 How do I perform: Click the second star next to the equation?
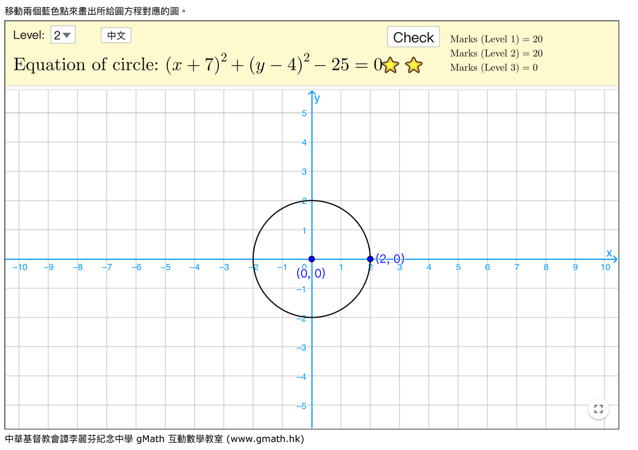[x=414, y=66]
